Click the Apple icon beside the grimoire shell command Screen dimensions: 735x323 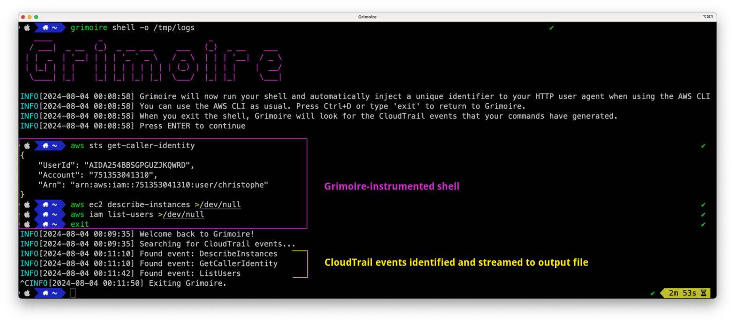[x=27, y=28]
